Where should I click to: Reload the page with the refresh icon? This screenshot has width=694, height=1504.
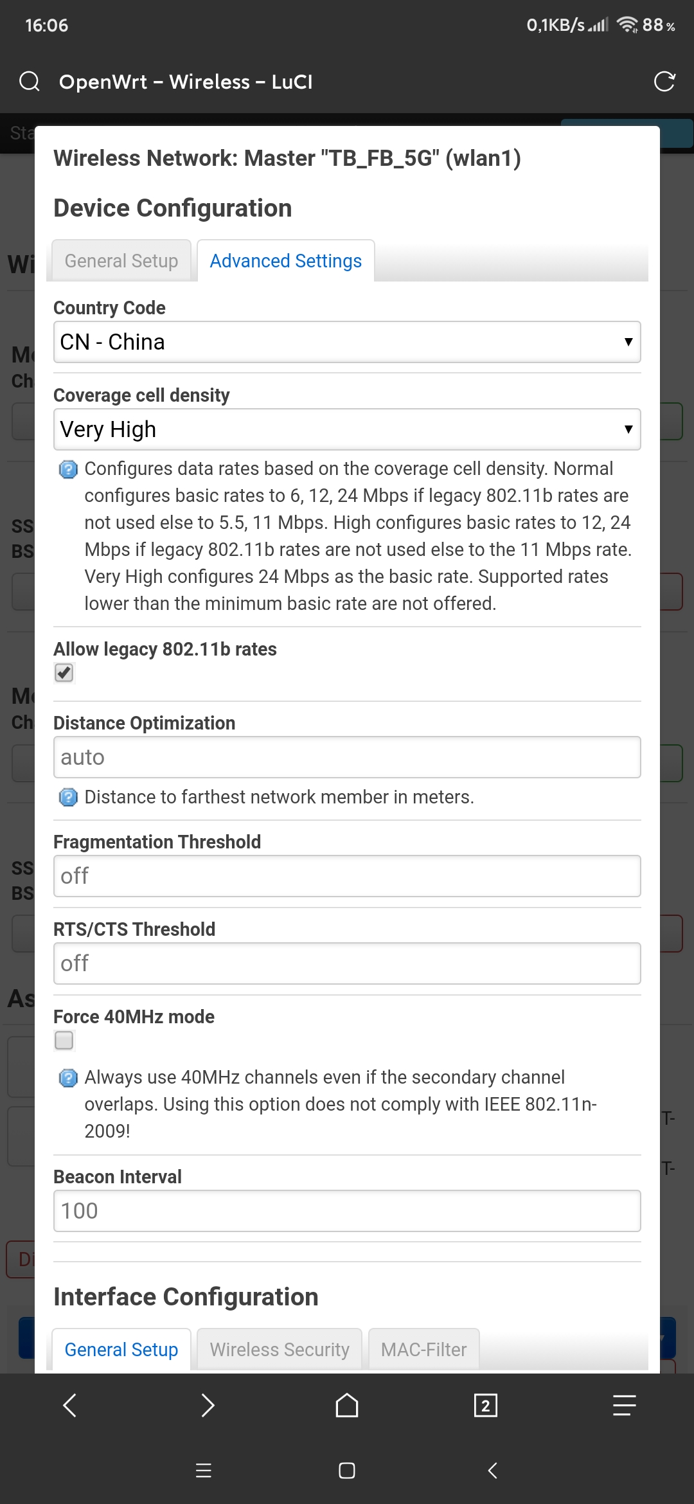tap(664, 82)
